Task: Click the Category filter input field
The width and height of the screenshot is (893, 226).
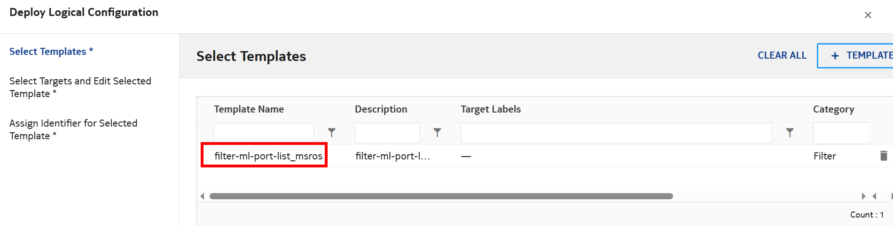Action: tap(841, 133)
